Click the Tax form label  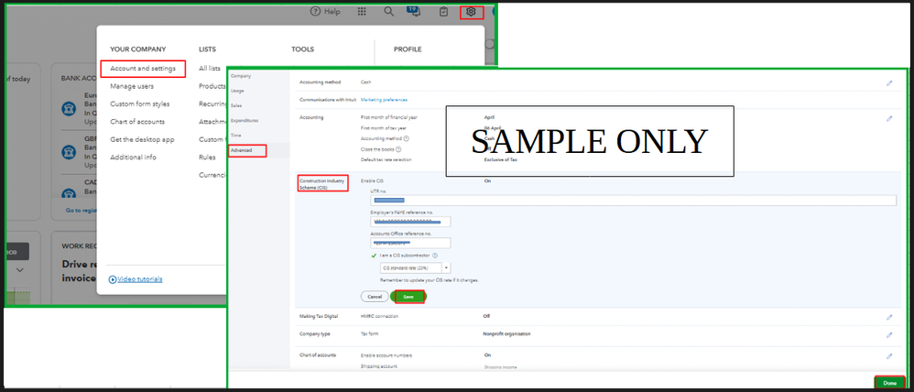[370, 334]
